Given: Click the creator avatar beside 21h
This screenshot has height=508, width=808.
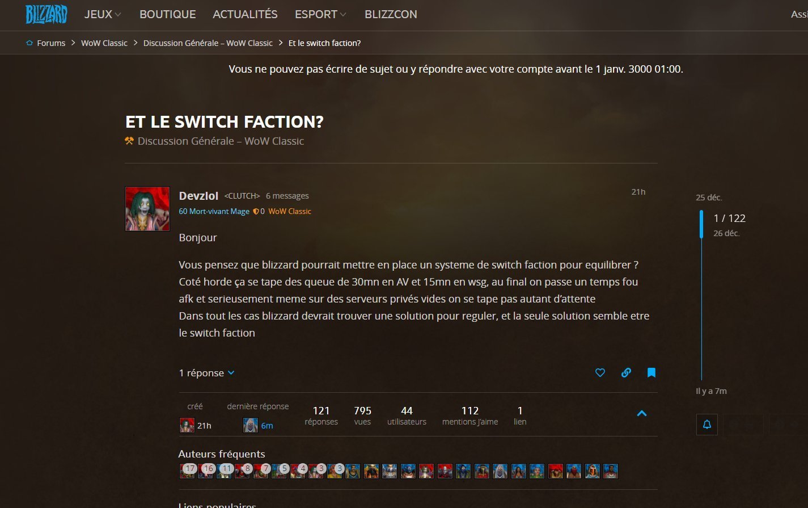Looking at the screenshot, I should click(187, 425).
